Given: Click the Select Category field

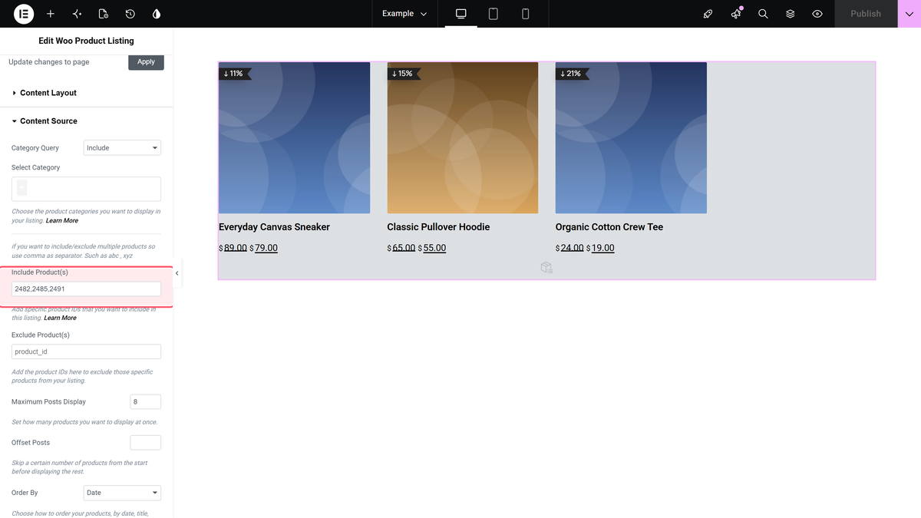Looking at the screenshot, I should 86,189.
